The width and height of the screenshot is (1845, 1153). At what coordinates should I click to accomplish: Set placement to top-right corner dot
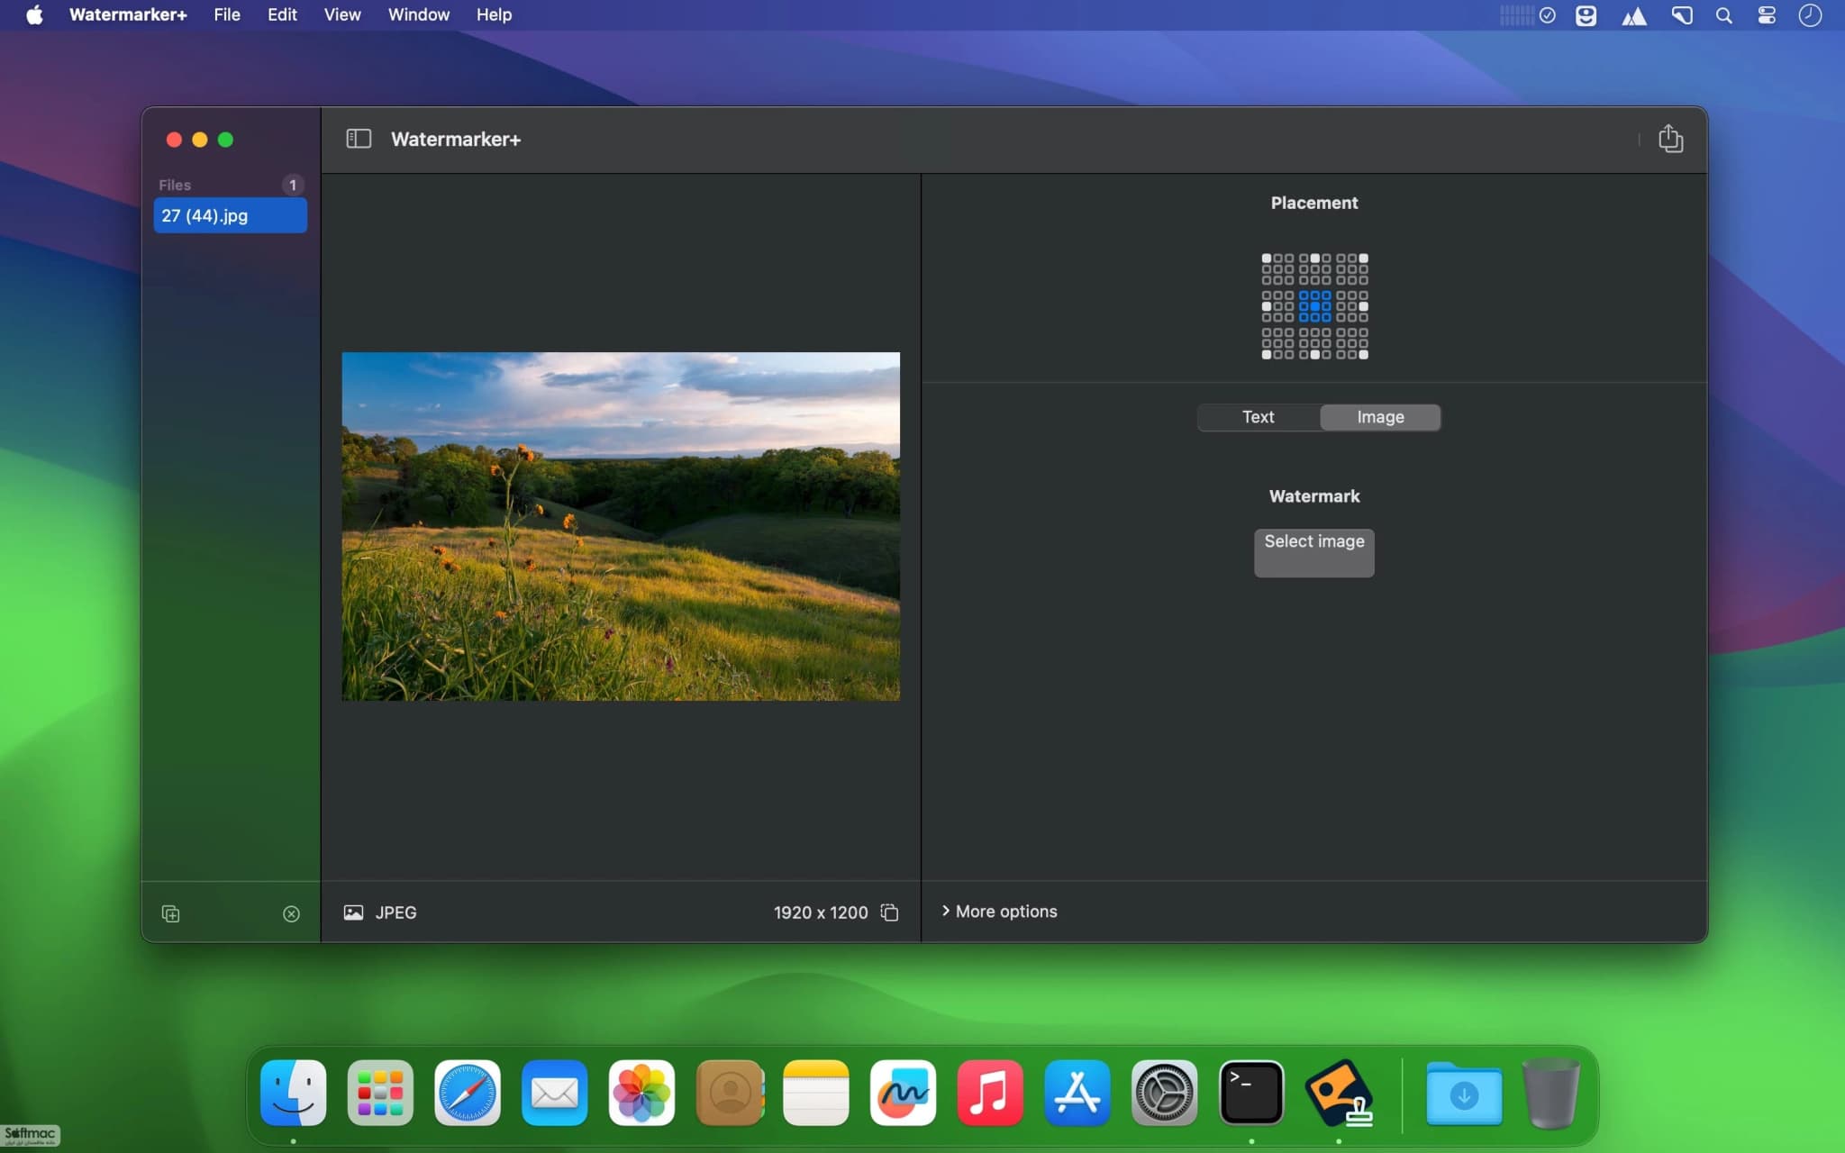1363,259
